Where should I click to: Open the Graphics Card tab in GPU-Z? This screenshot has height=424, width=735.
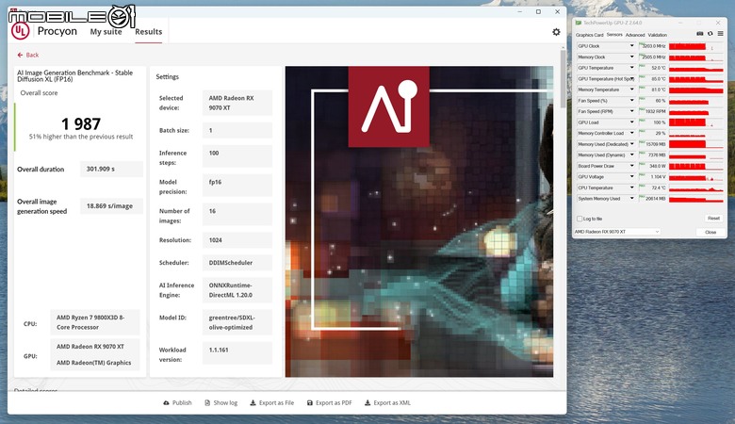coord(589,35)
